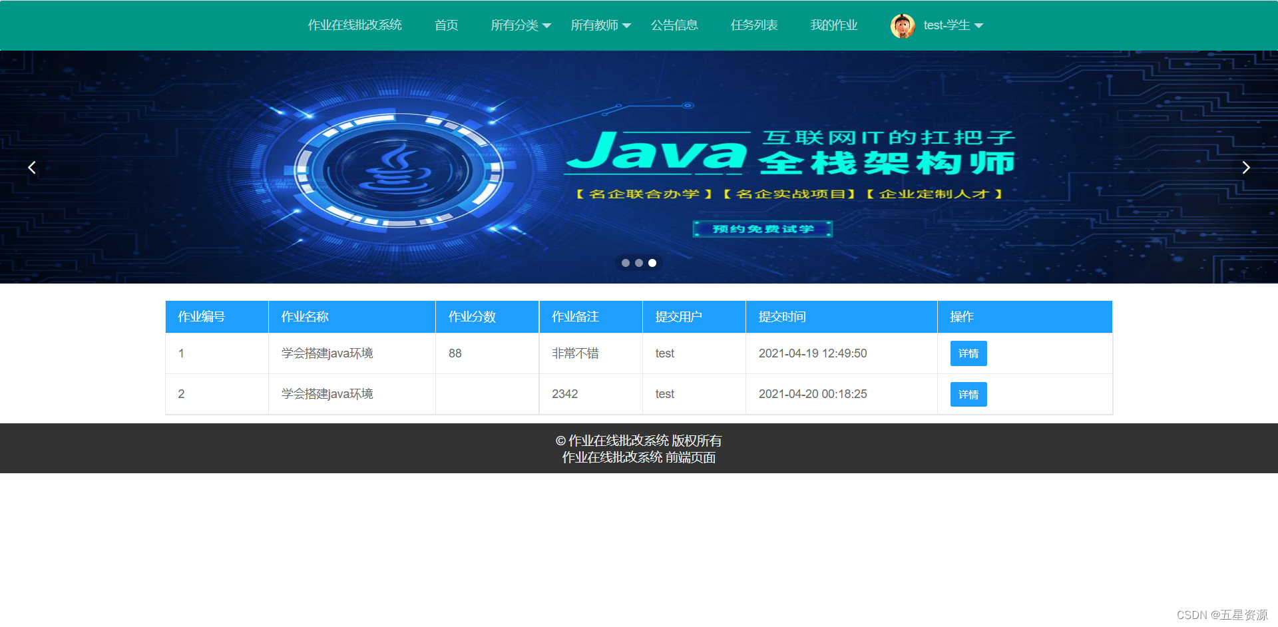Expand the 所有教师 dropdown menu
1278x627 pixels.
600,25
